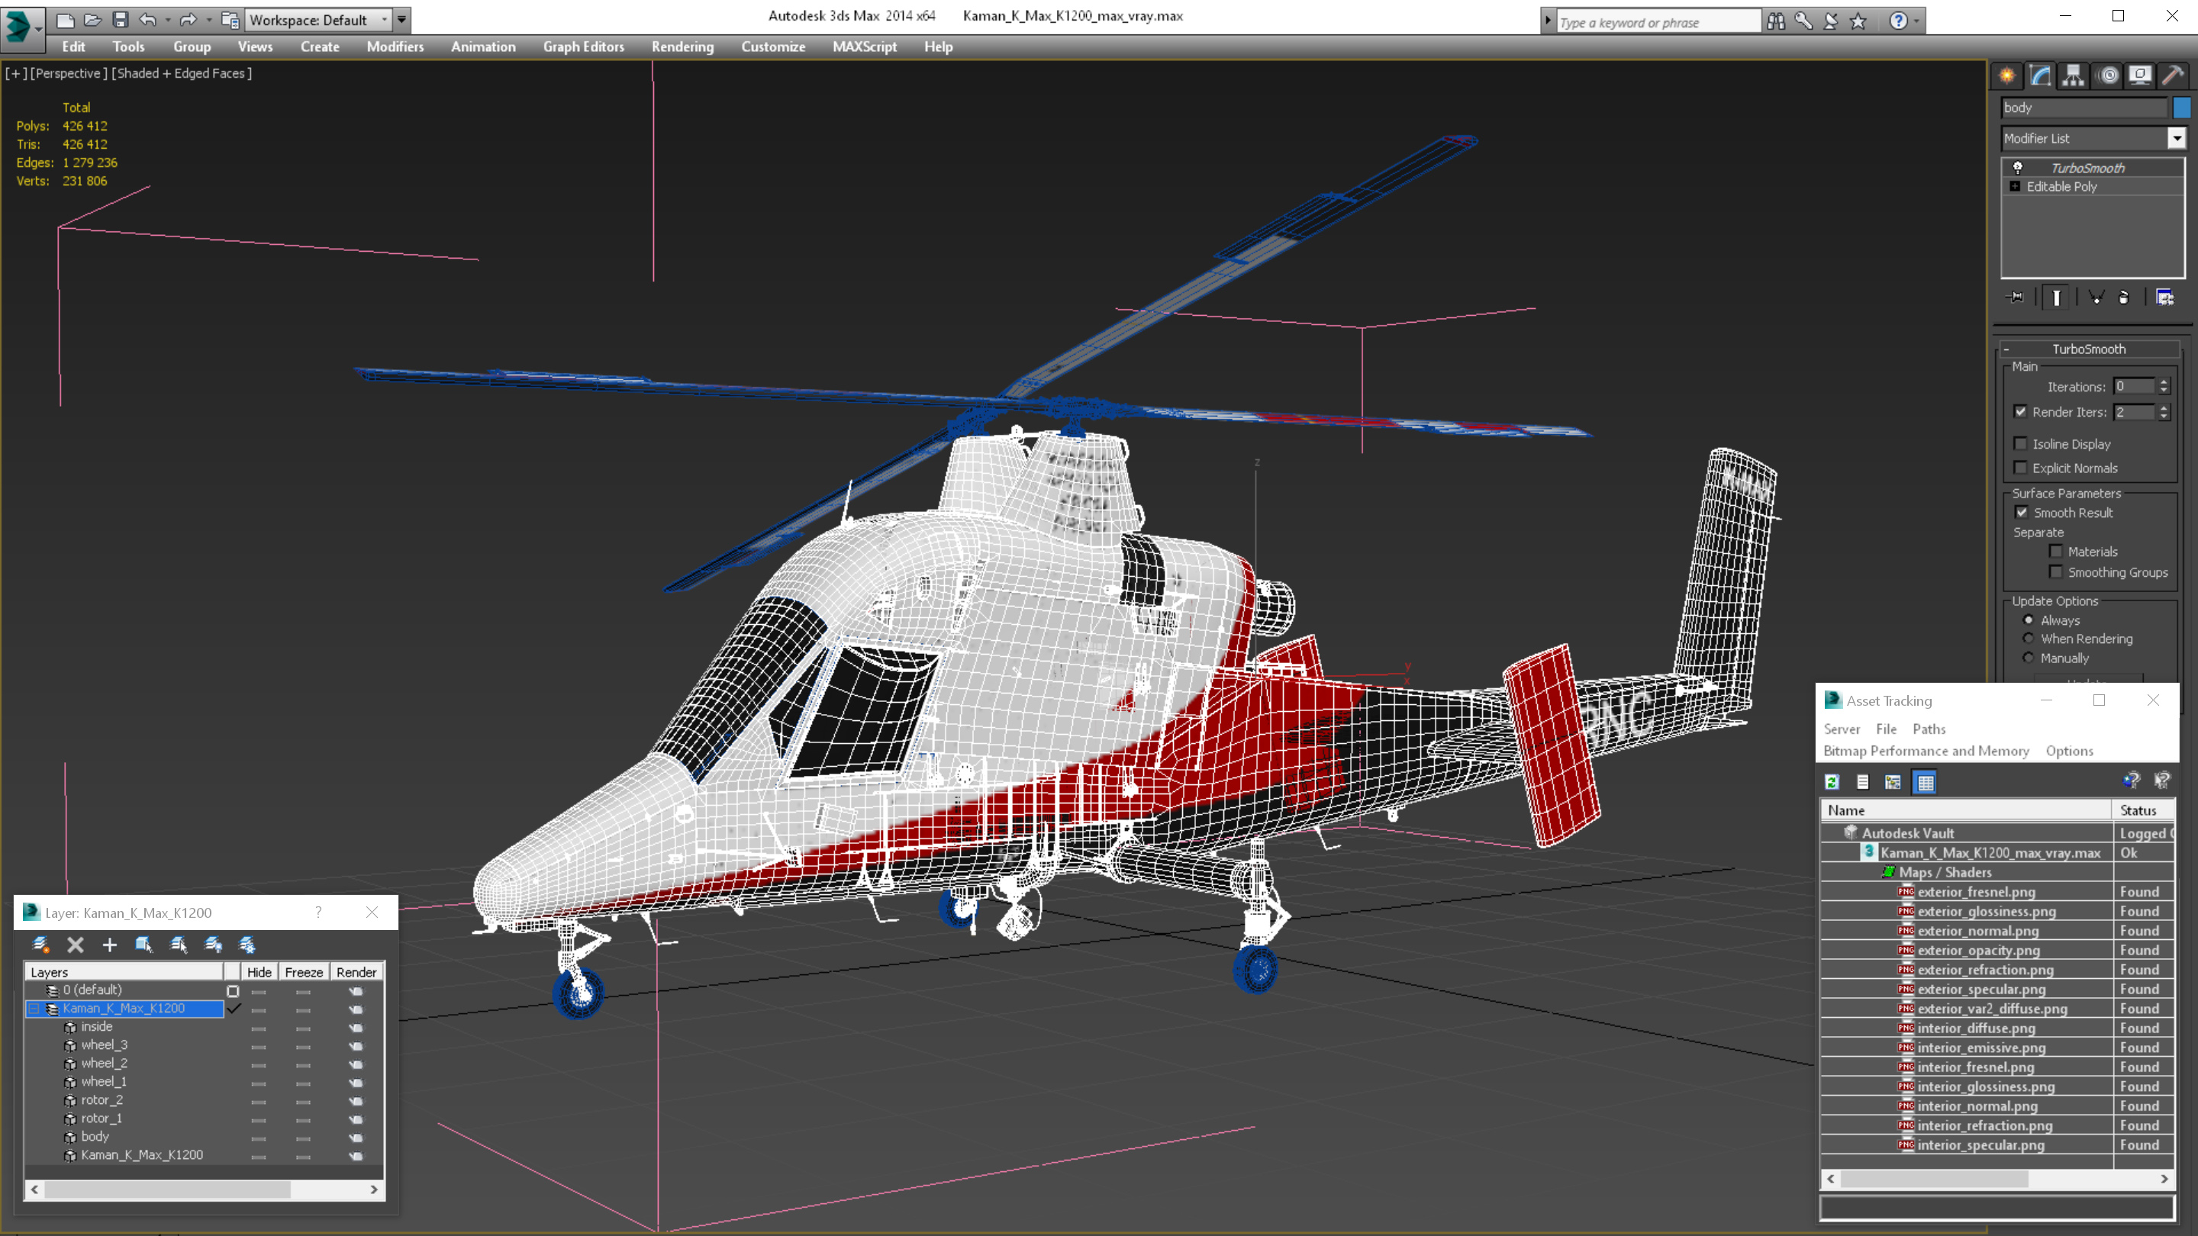Click Create New Layer icon in Layer dialog
The width and height of the screenshot is (2198, 1236).
(x=40, y=945)
